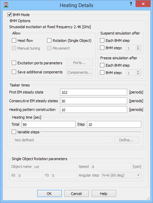Enable Suspend after Each BHM step

coord(102,41)
